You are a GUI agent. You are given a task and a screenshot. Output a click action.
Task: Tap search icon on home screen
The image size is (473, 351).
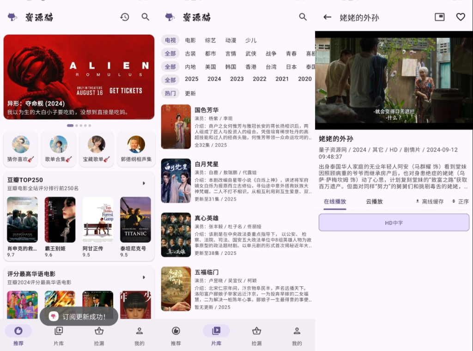pos(146,17)
